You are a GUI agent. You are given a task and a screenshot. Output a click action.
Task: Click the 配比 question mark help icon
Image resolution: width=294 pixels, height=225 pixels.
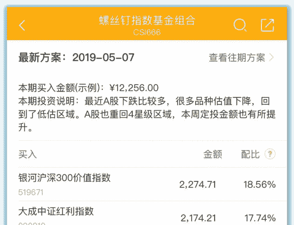pyautogui.click(x=270, y=154)
